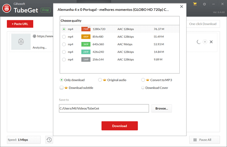Click AAC 96kbps audio text

click(125, 44)
